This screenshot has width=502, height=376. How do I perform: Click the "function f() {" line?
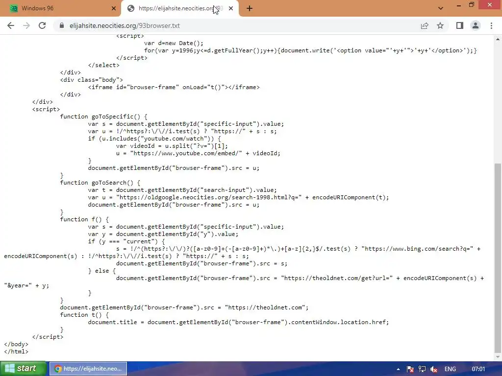pyautogui.click(x=84, y=219)
